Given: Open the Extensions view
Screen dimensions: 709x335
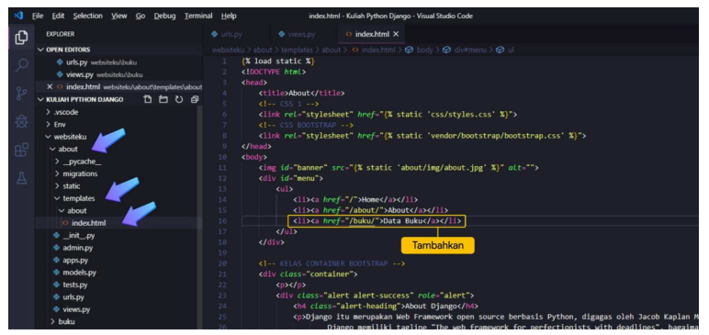Looking at the screenshot, I should 21,150.
